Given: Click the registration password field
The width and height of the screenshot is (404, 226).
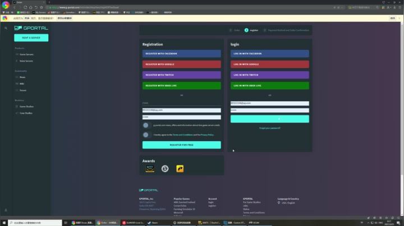Looking at the screenshot, I should pyautogui.click(x=182, y=117).
